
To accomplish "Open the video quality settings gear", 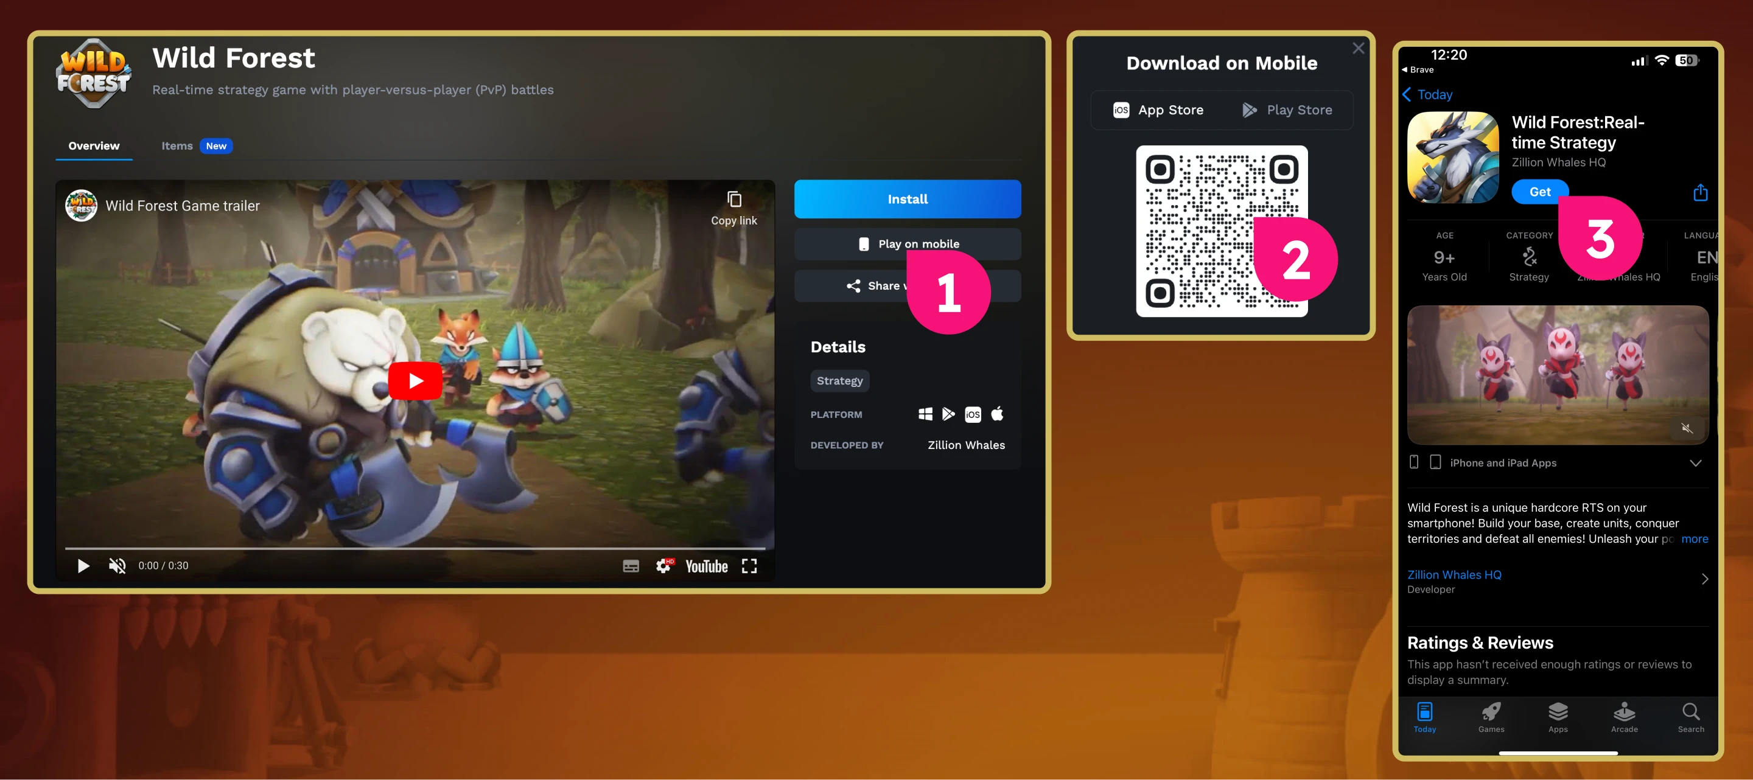I will 663,566.
